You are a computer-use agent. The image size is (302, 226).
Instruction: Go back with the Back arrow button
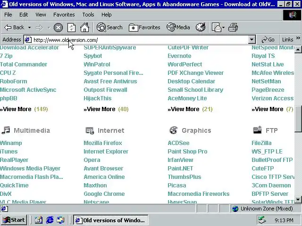(14, 27)
